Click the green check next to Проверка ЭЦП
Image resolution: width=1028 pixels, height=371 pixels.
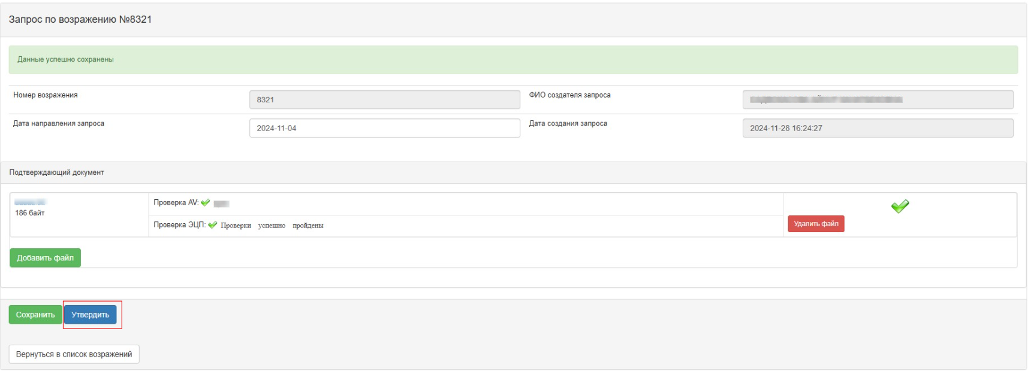click(x=213, y=225)
